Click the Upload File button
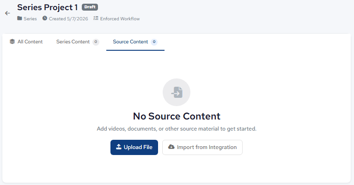 click(x=134, y=147)
